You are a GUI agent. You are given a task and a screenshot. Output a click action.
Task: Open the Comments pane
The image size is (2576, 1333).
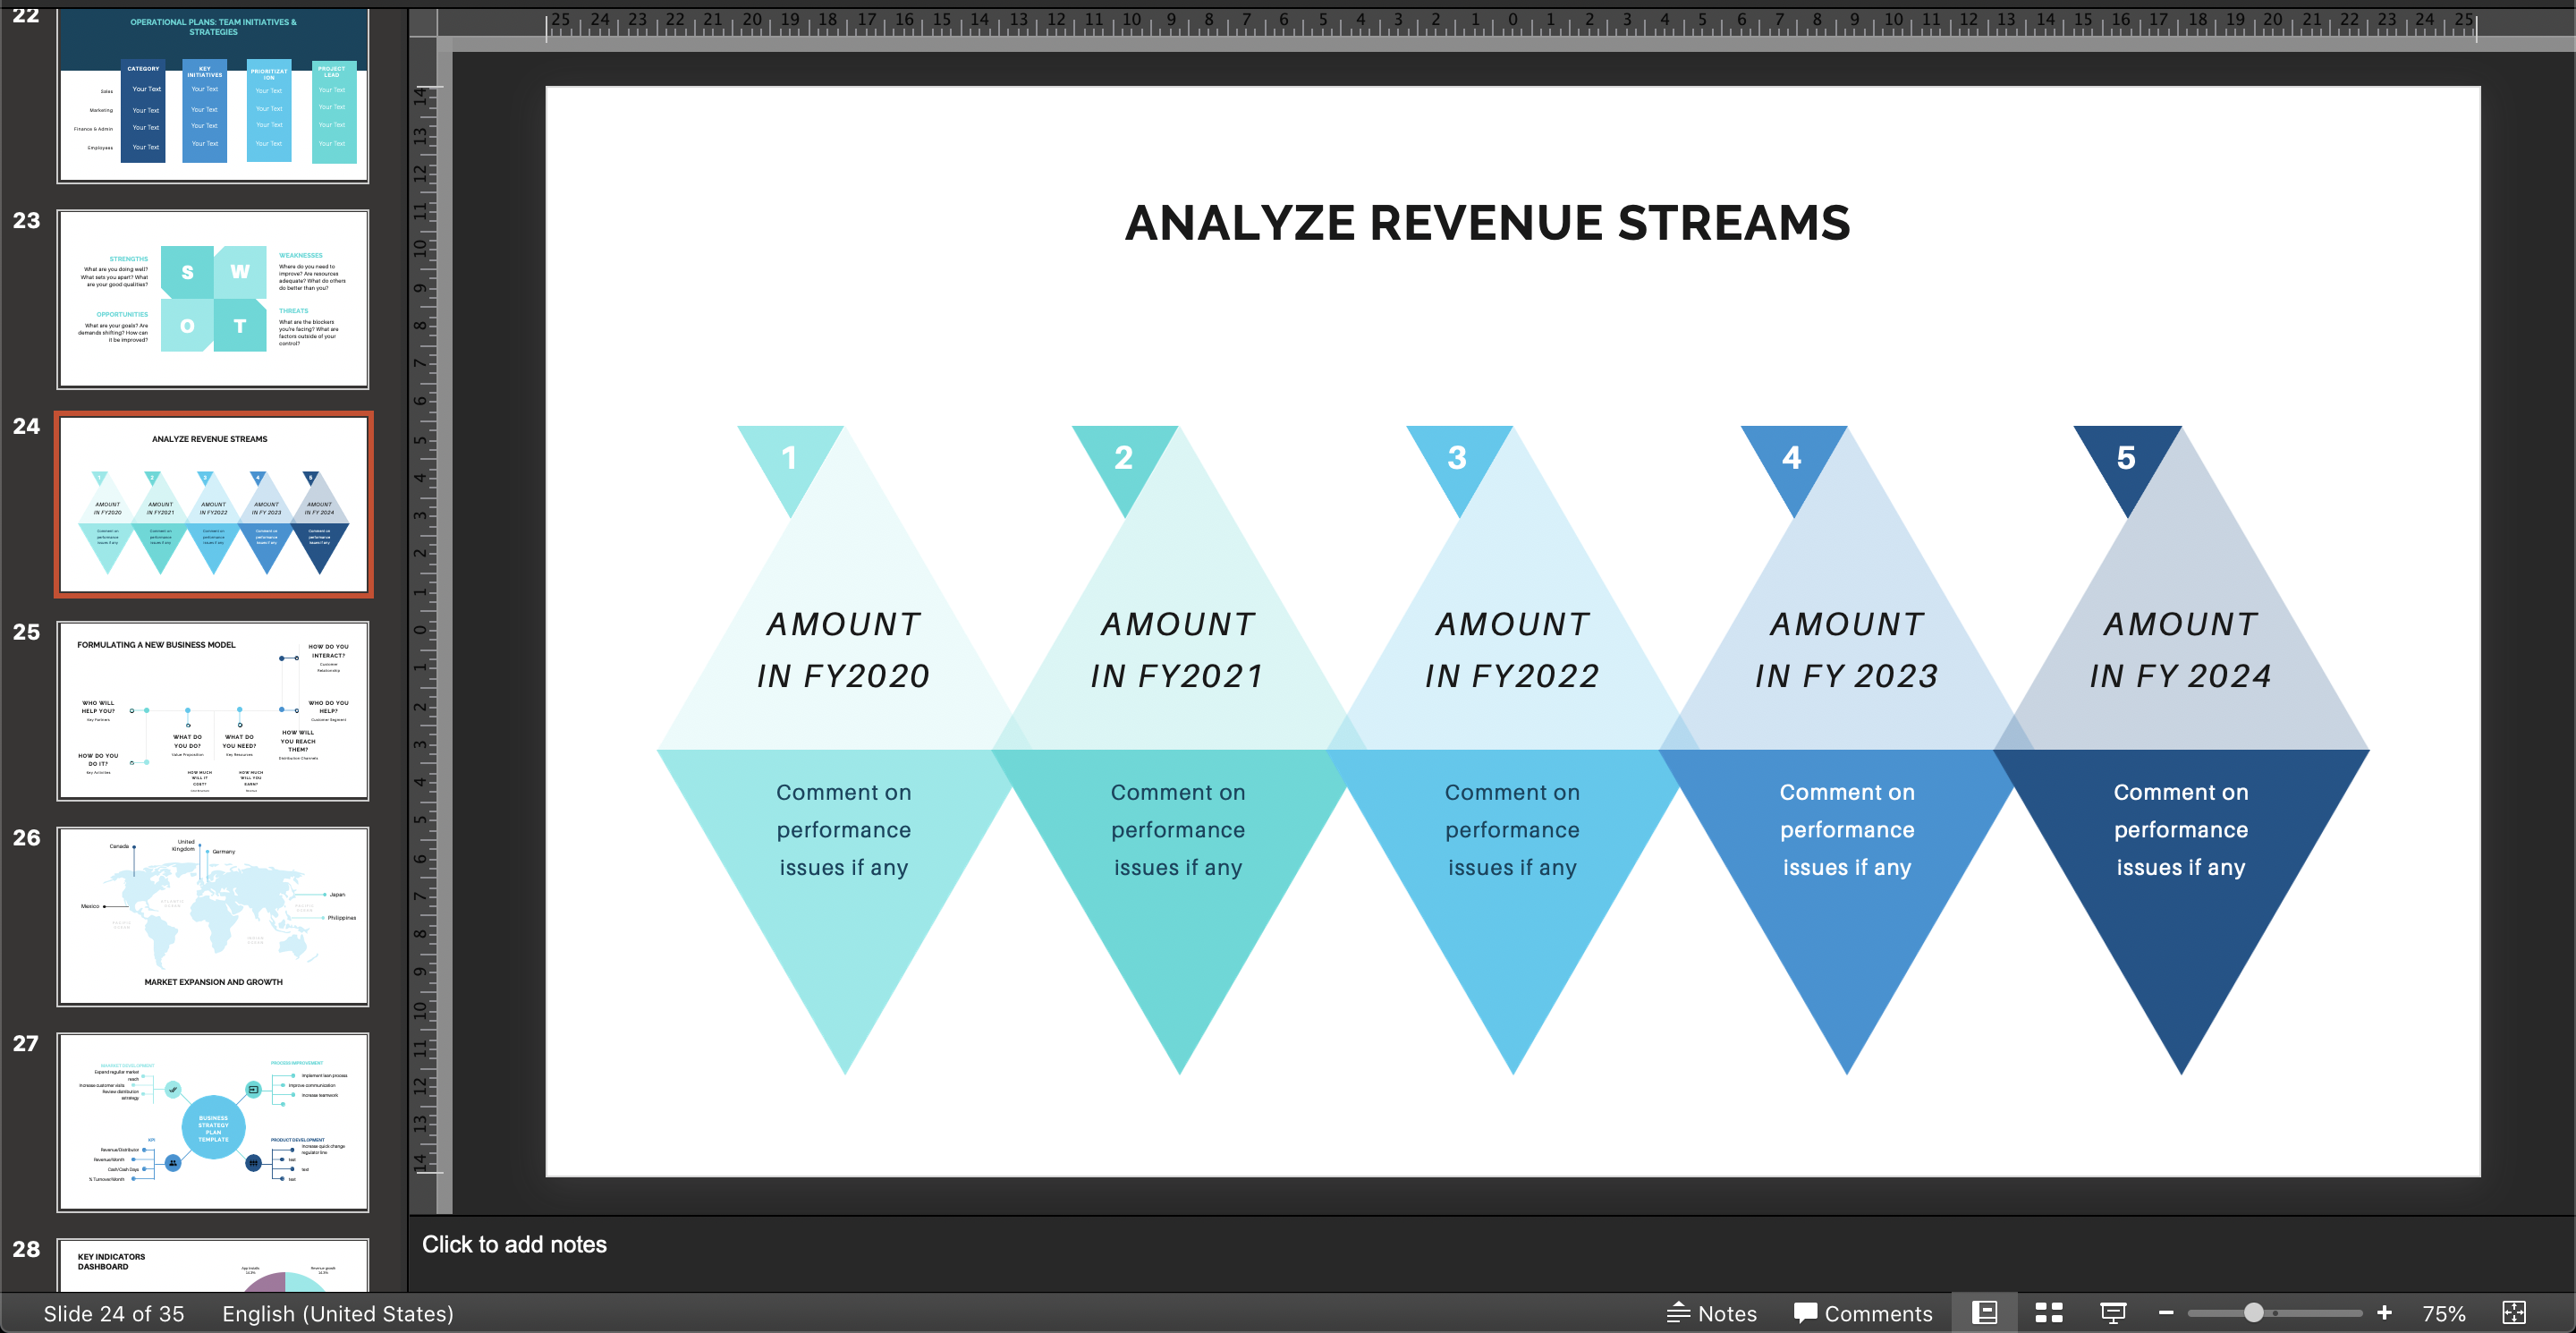click(x=1863, y=1313)
